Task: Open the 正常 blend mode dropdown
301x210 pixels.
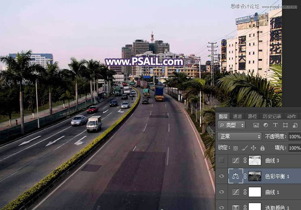Action: (x=239, y=137)
